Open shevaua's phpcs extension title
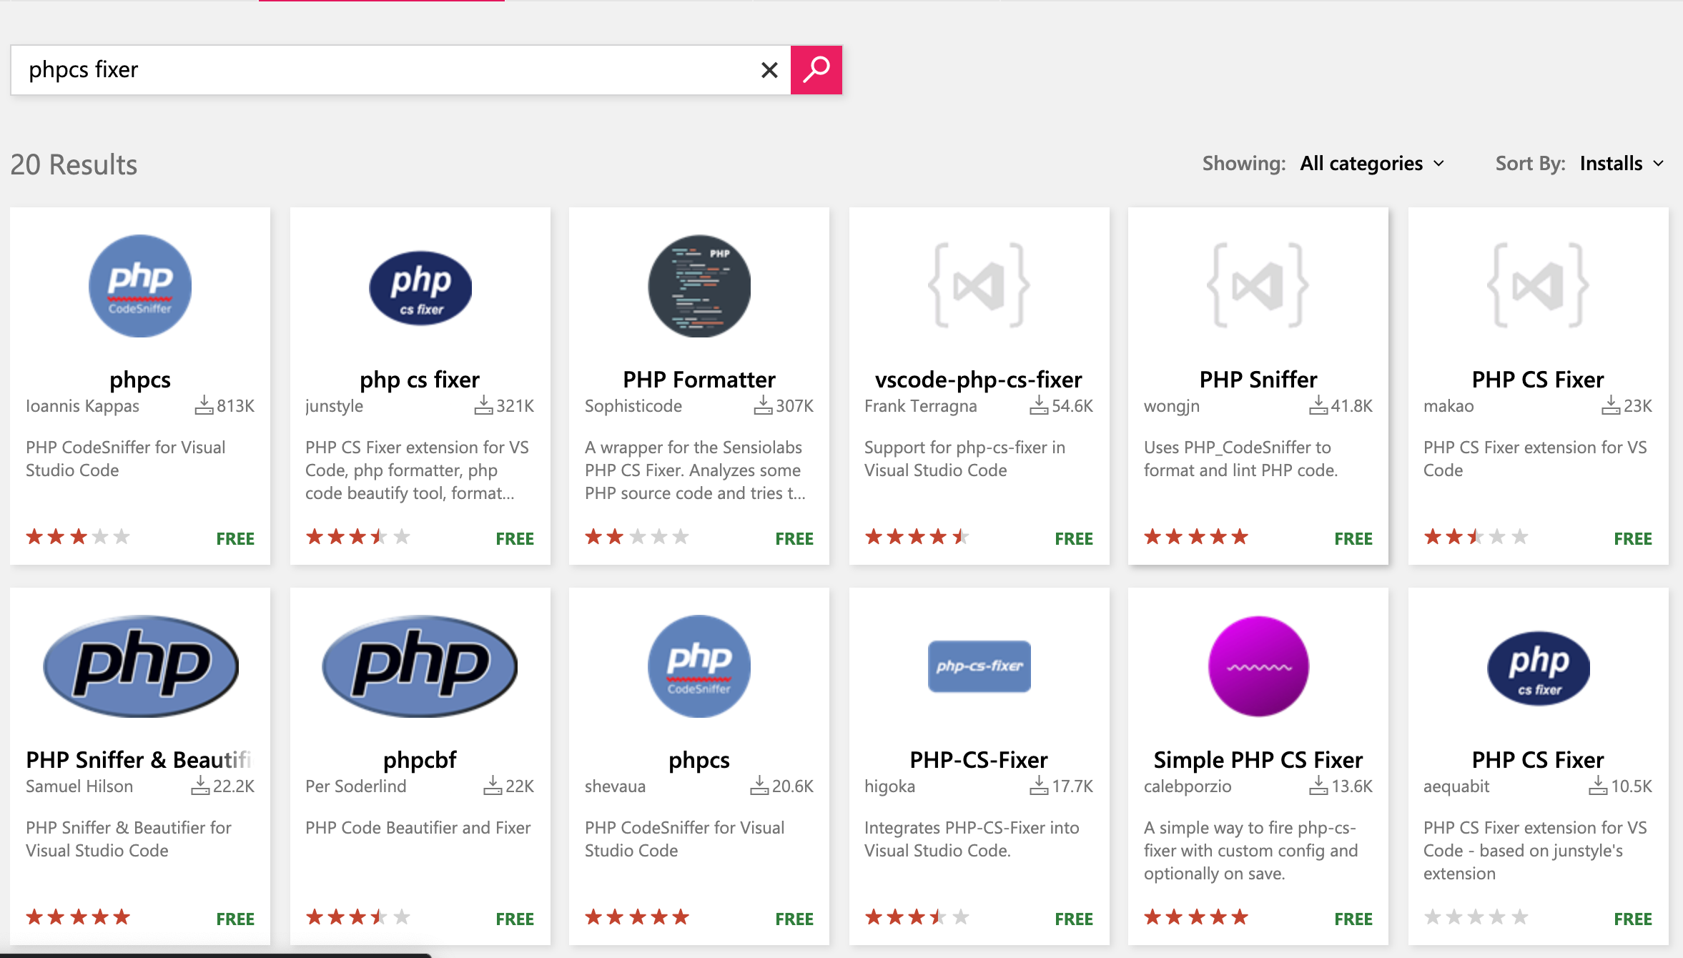 pyautogui.click(x=699, y=759)
